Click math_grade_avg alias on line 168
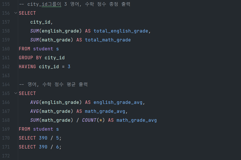The image size is (241, 160). 137,120
